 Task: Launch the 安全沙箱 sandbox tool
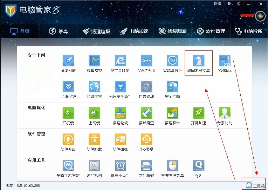point(172,90)
